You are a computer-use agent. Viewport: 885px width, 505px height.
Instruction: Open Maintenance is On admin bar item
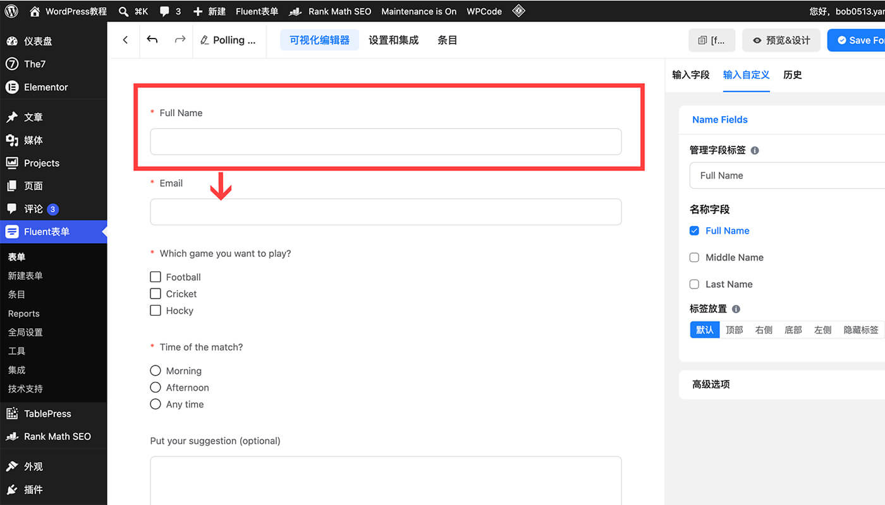click(419, 11)
